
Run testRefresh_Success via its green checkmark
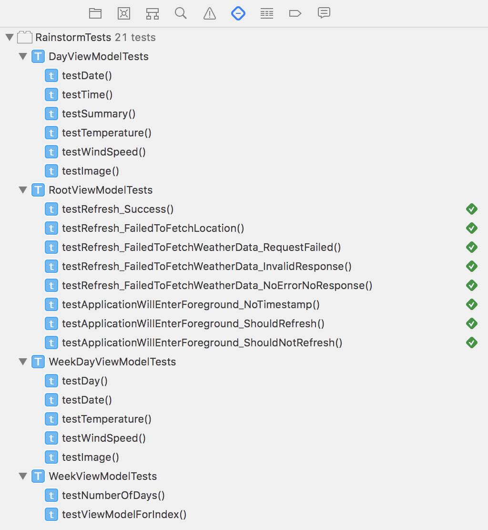[472, 209]
